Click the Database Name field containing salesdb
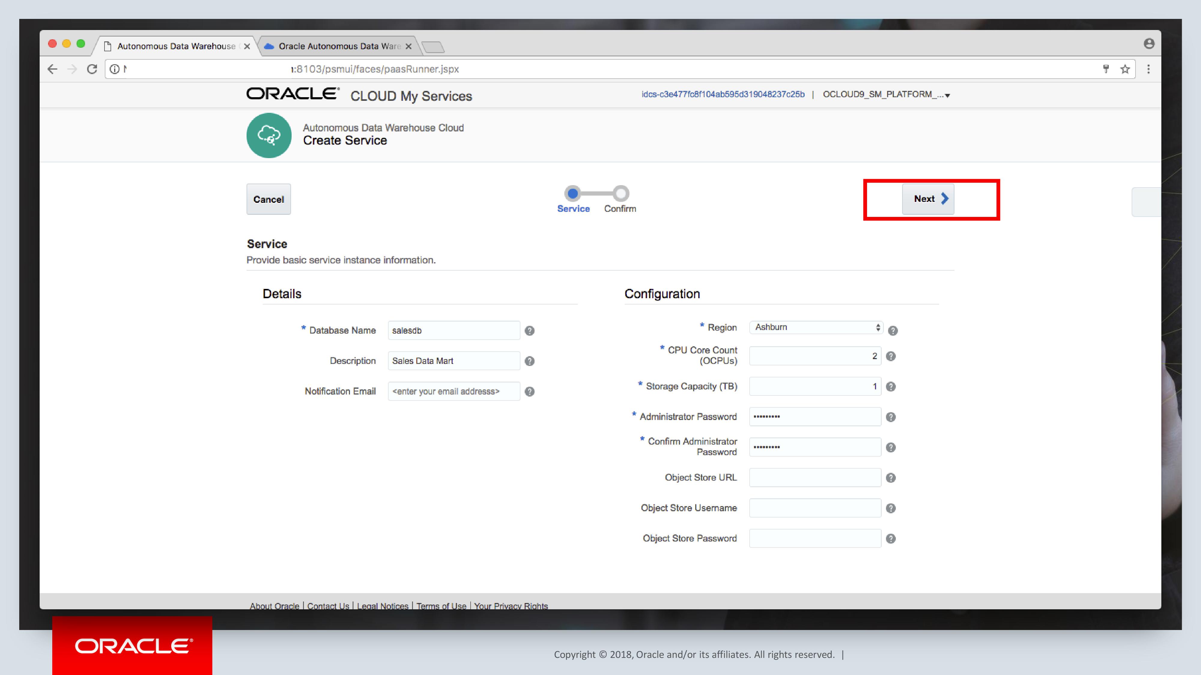 pos(453,330)
